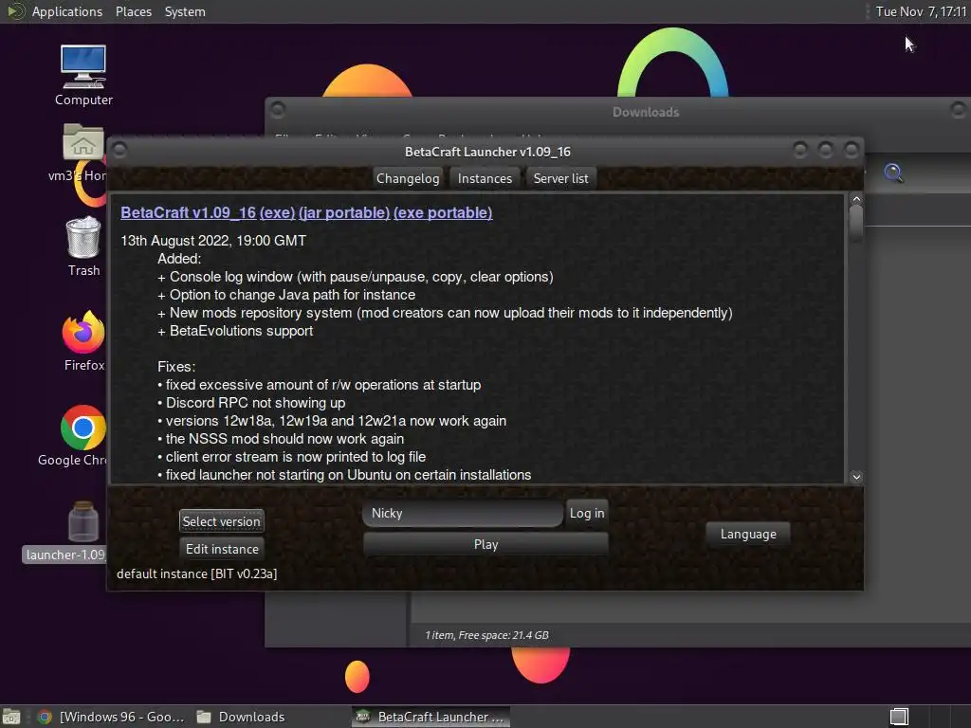Click 'fixed excessive amount of r/w operations' line
This screenshot has height=728, width=971.
[x=319, y=385]
